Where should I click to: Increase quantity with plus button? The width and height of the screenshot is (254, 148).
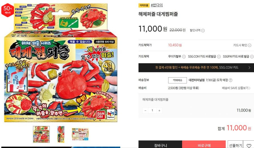tap(159, 111)
